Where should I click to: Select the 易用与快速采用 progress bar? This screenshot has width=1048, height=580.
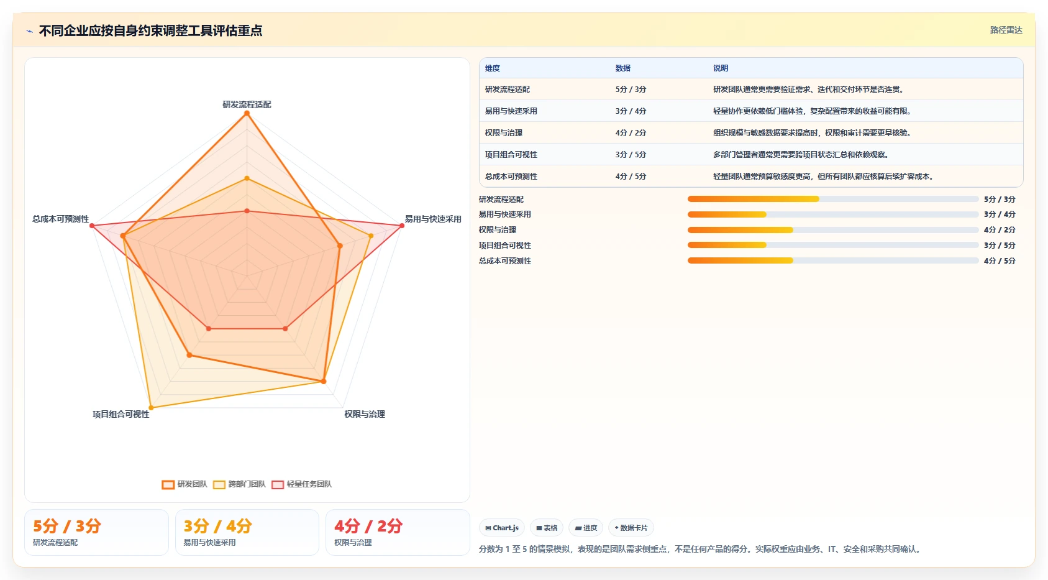click(833, 214)
